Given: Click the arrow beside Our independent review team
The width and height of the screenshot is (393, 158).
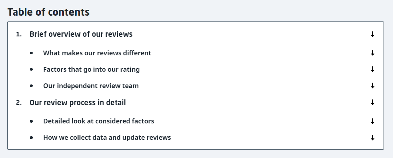Looking at the screenshot, I should click(x=373, y=86).
